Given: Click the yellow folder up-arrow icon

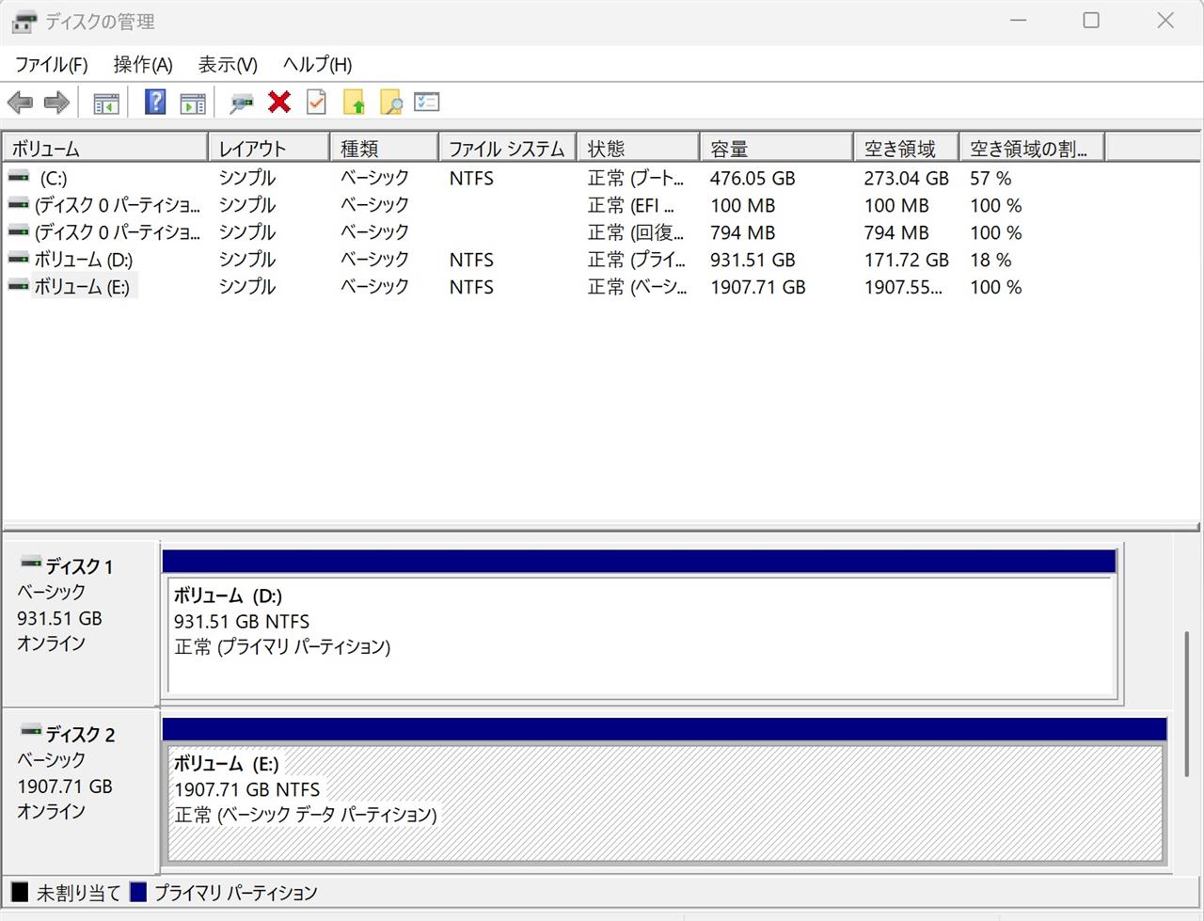Looking at the screenshot, I should [x=354, y=102].
